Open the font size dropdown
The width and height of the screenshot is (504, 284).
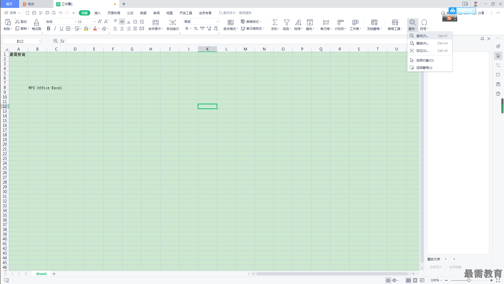94,22
